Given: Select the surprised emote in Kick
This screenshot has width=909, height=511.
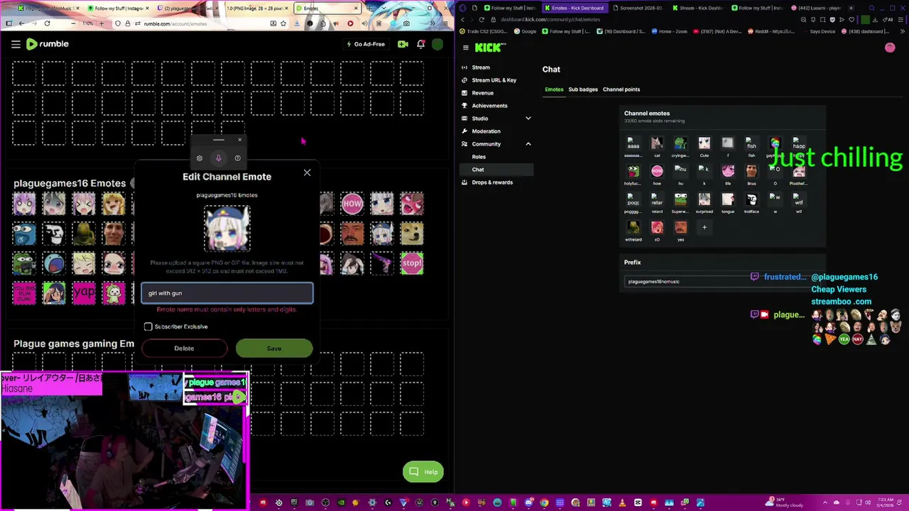Looking at the screenshot, I should coord(704,200).
